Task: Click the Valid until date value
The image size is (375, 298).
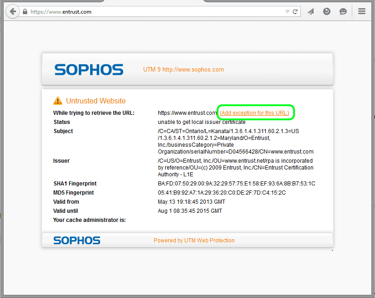Action: [x=190, y=211]
